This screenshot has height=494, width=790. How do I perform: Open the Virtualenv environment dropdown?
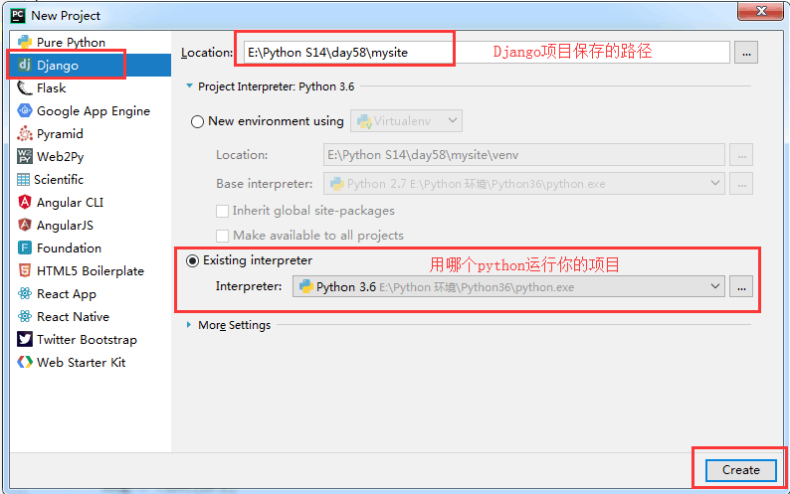pyautogui.click(x=406, y=121)
